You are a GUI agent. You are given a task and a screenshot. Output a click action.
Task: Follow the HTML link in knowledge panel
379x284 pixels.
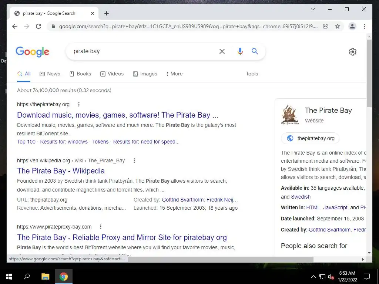pyautogui.click(x=313, y=207)
